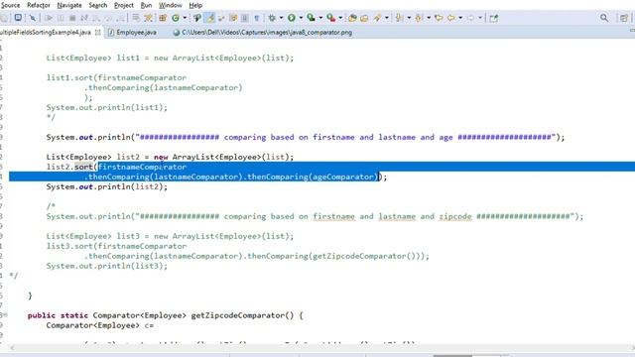Click the 'System.out.println(list3);' commented line
The width and height of the screenshot is (635, 357).
(106, 266)
